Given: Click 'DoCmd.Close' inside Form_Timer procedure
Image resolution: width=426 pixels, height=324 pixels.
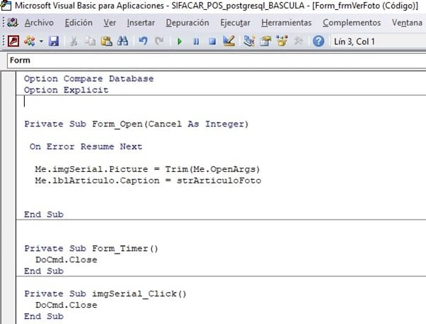Looking at the screenshot, I should (66, 260).
